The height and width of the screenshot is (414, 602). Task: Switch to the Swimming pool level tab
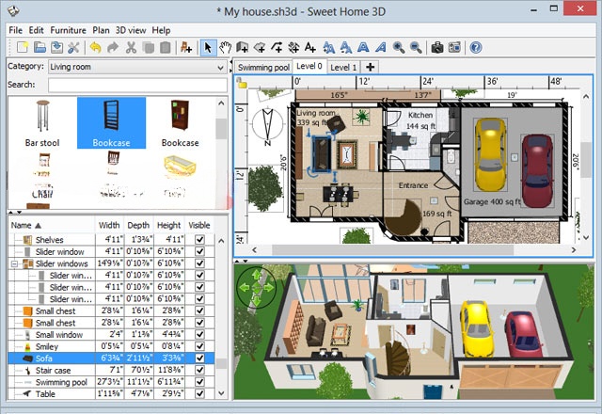(x=263, y=68)
